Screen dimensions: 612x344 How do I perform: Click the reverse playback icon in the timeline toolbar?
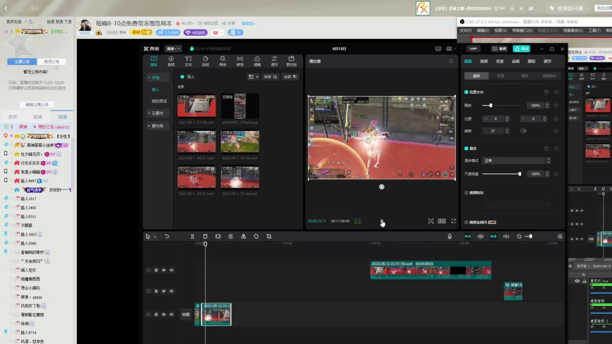[230, 236]
